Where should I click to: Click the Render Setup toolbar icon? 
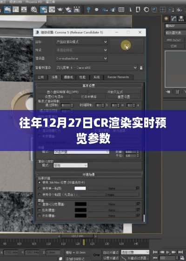(x=44, y=9)
